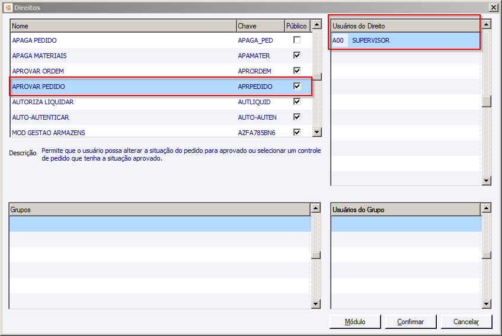This screenshot has height=336, width=502.
Task: Click the AUTLIQUID key cell
Action: (254, 102)
